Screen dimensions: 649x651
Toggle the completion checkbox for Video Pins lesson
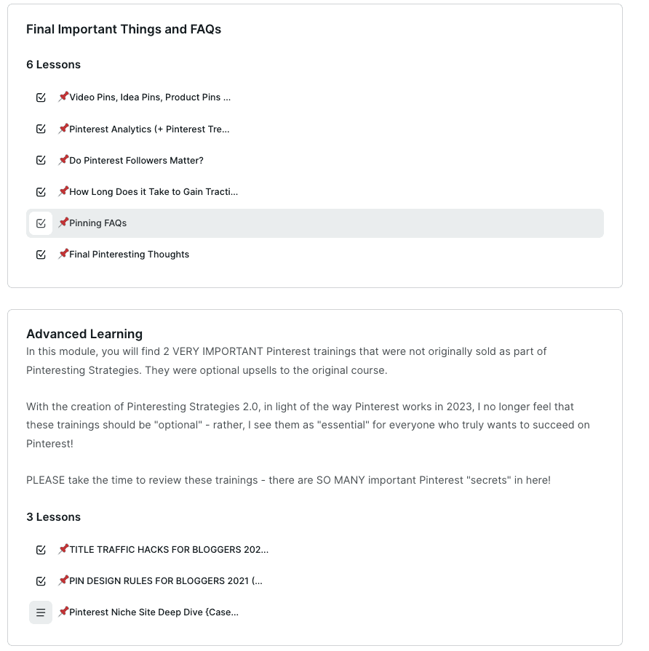(41, 96)
